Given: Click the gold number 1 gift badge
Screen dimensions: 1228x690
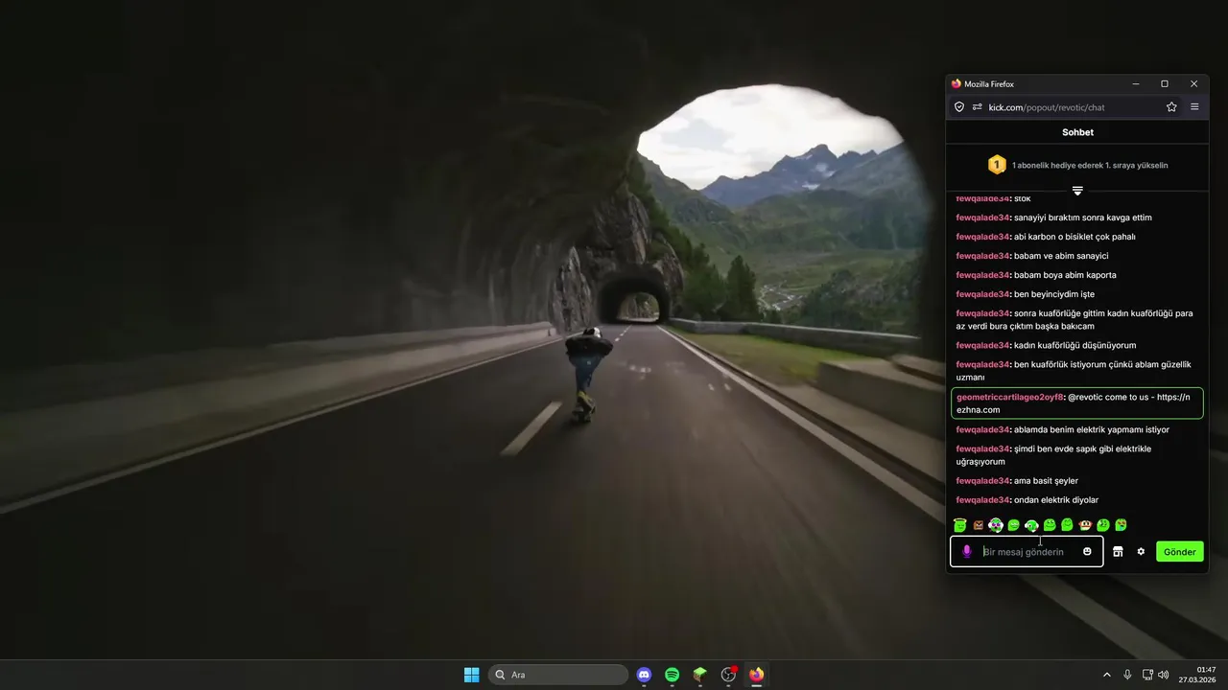Looking at the screenshot, I should 997,165.
